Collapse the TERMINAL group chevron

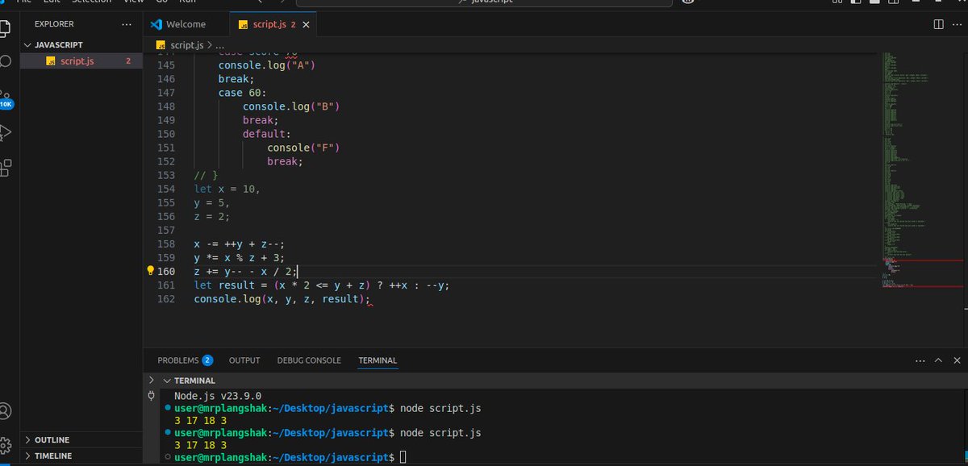167,381
